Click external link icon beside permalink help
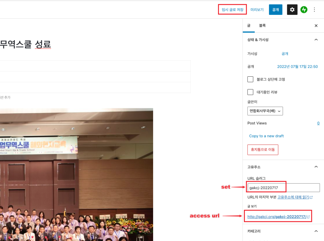Image resolution: width=324 pixels, height=241 pixels. point(311,197)
